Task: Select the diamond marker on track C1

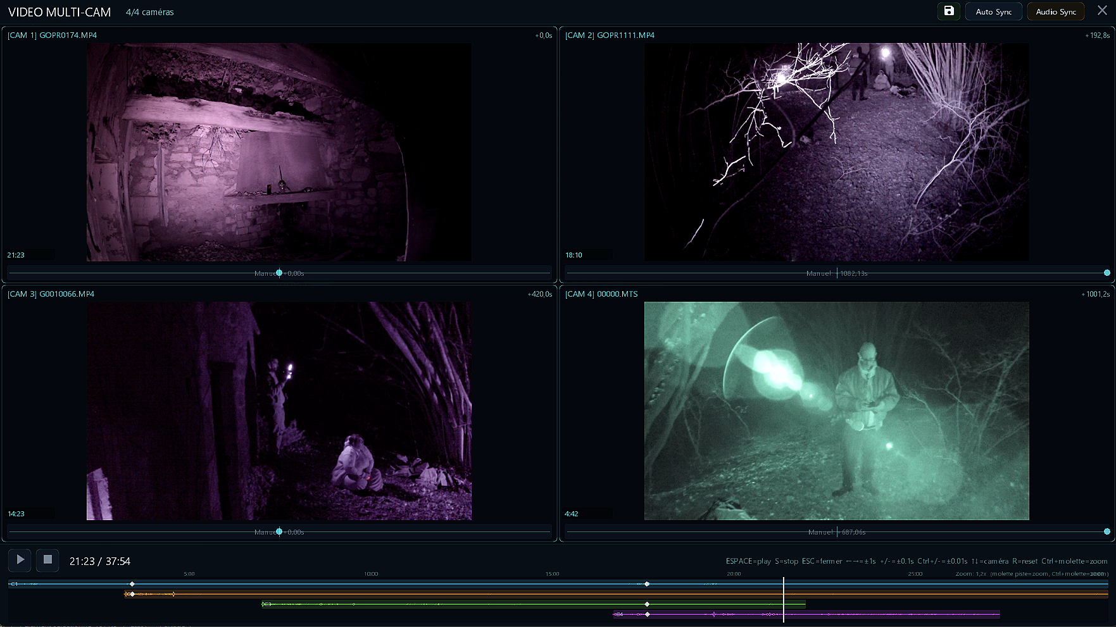Action: pos(132,585)
